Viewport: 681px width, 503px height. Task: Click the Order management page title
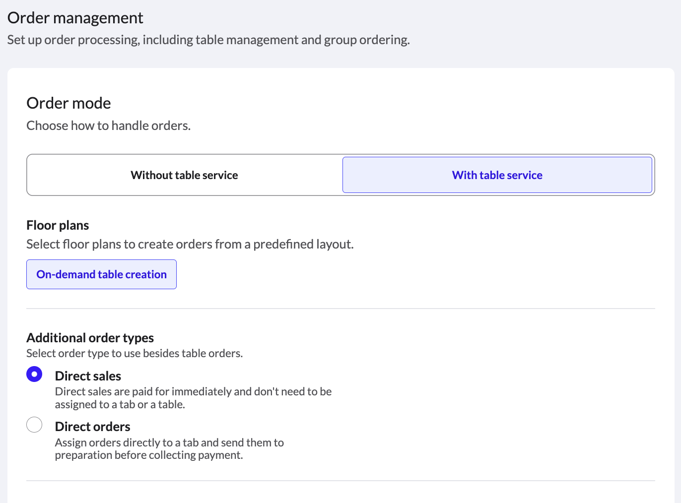point(75,18)
